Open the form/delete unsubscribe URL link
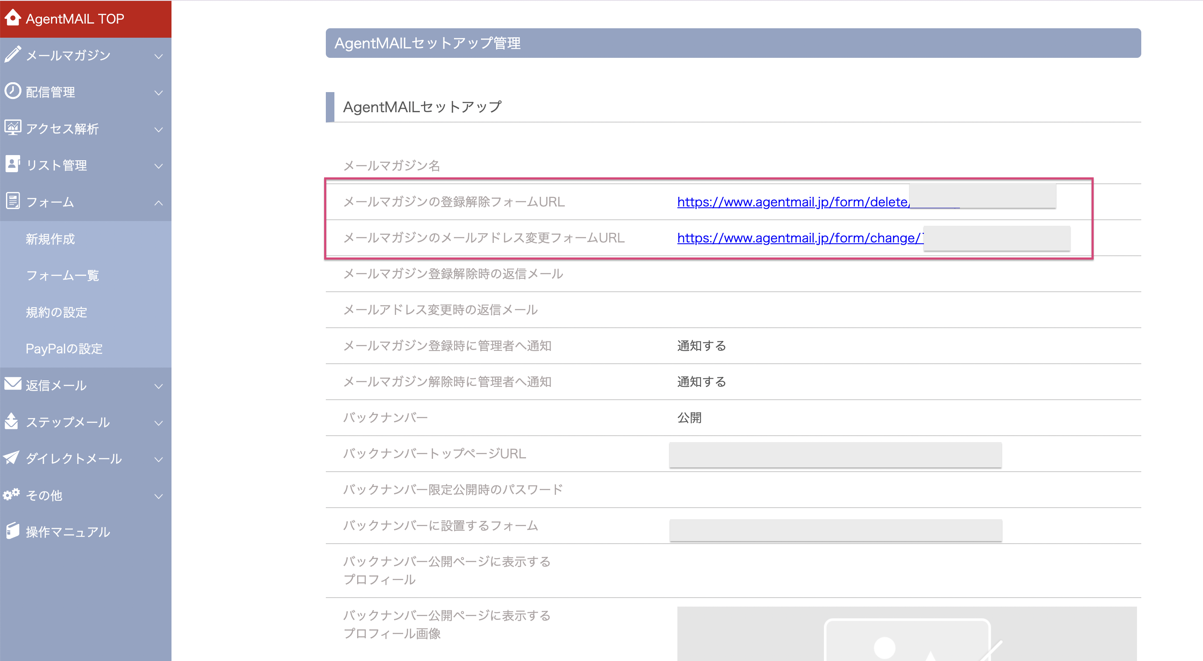The image size is (1203, 661). click(x=793, y=202)
